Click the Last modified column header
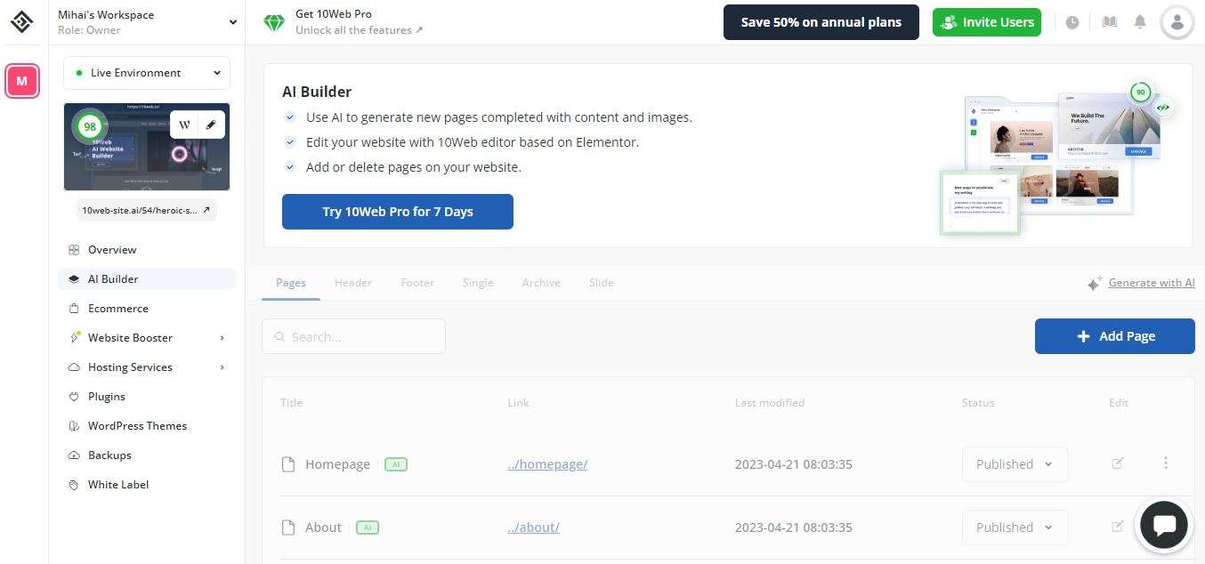Image resolution: width=1205 pixels, height=564 pixels. (770, 403)
